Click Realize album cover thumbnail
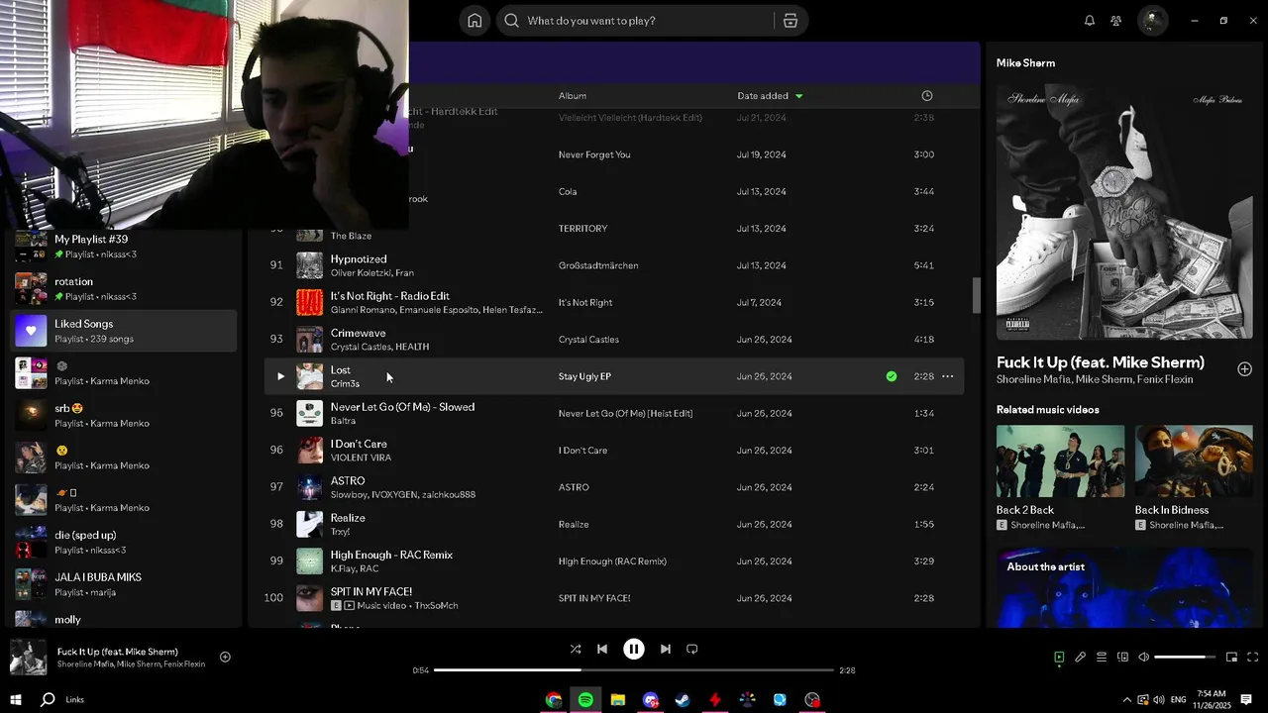 [x=310, y=524]
